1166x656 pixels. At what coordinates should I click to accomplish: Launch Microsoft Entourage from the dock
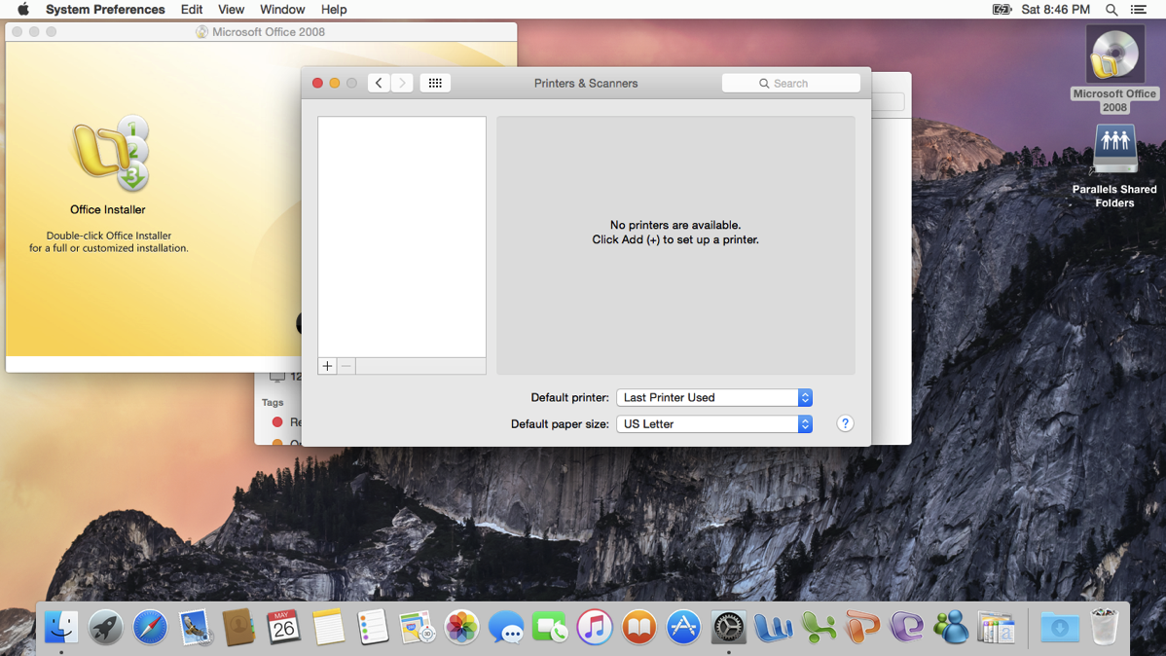coord(906,627)
